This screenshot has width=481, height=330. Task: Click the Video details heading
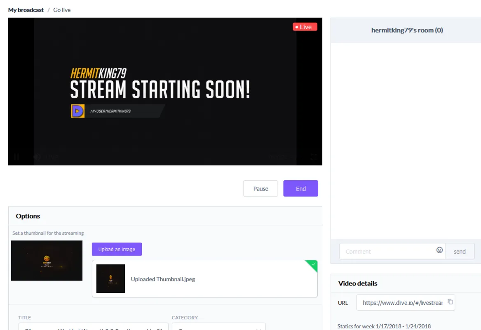pos(358,283)
